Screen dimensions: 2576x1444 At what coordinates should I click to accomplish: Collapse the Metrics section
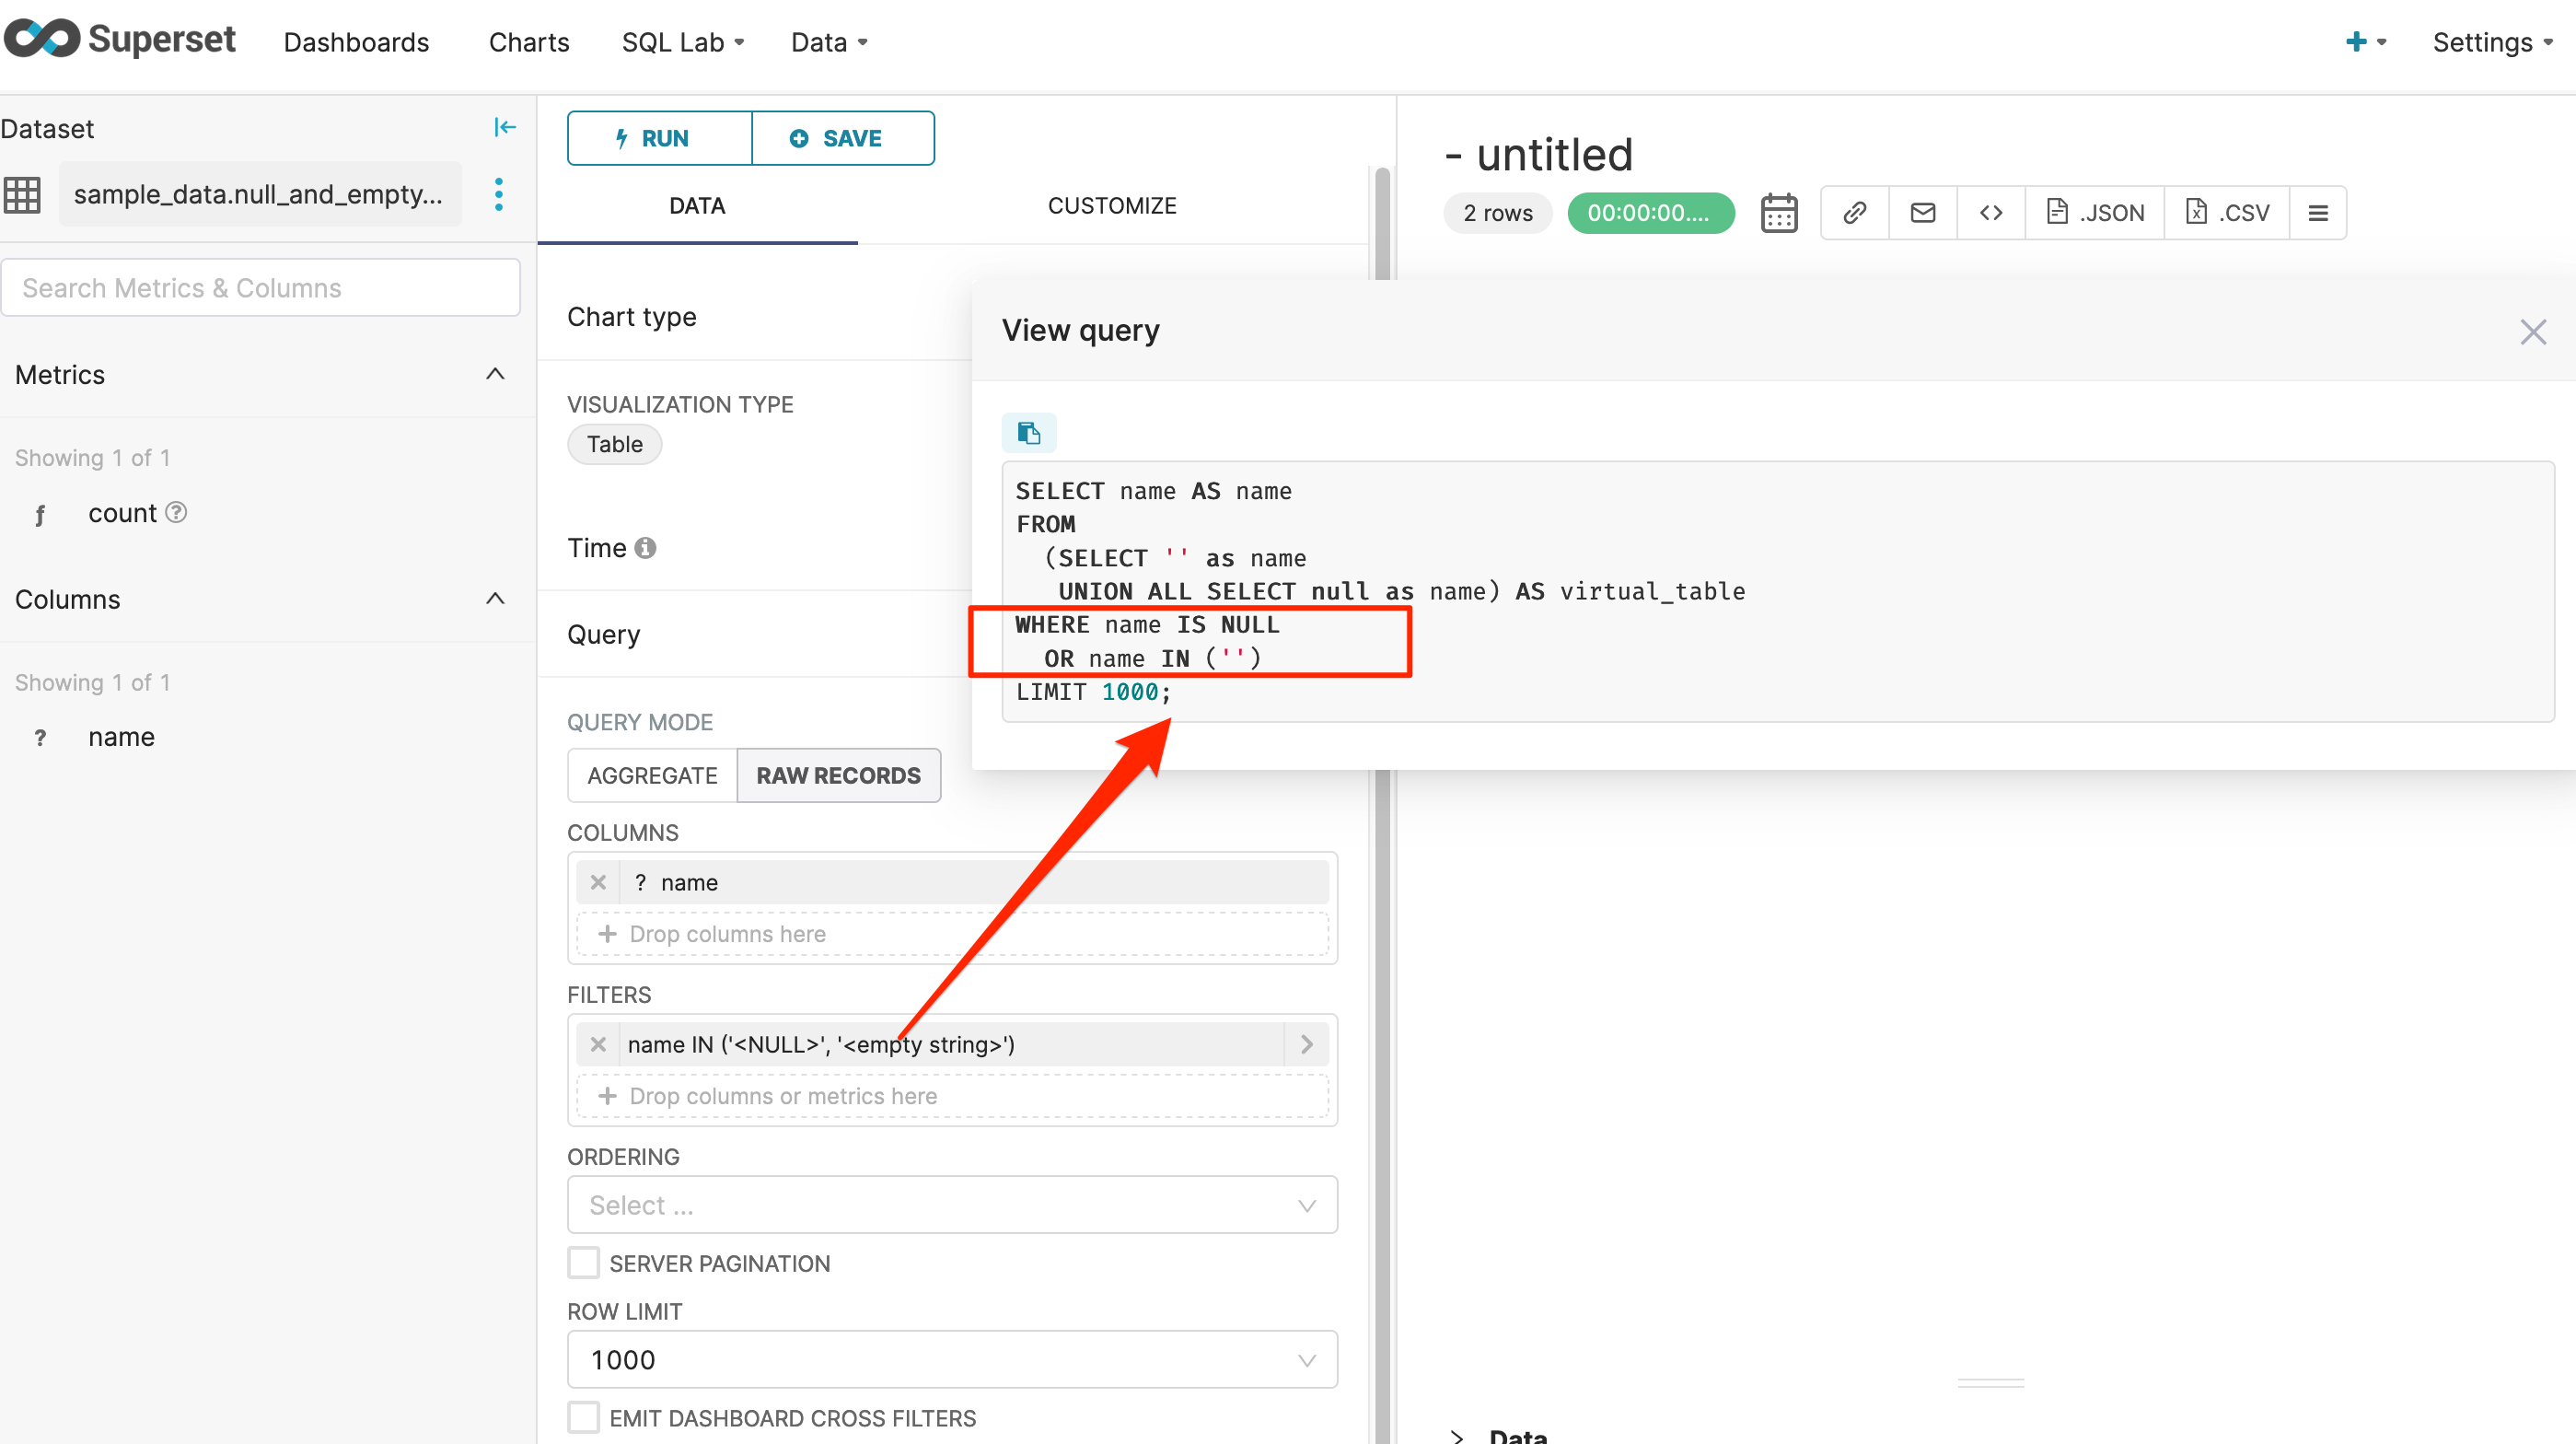pos(495,373)
